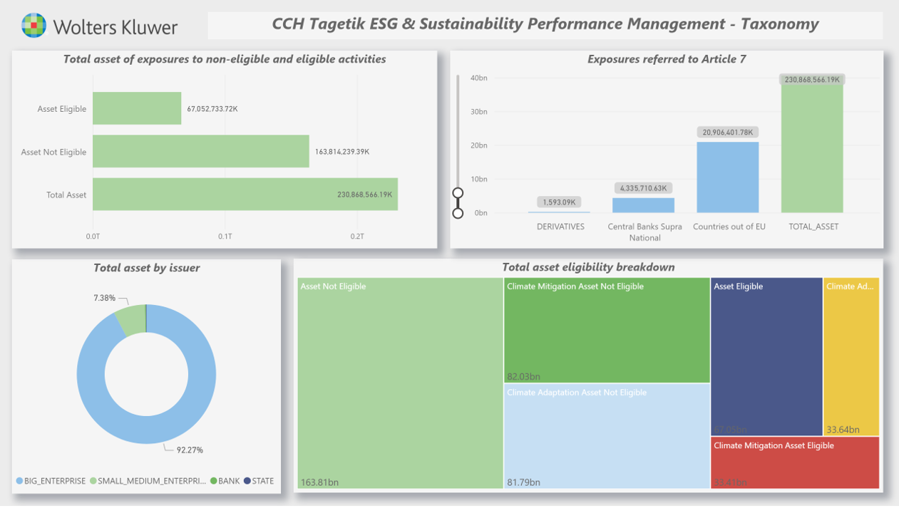Click the Wolters Kluwer logo icon
The image size is (899, 513).
(34, 26)
